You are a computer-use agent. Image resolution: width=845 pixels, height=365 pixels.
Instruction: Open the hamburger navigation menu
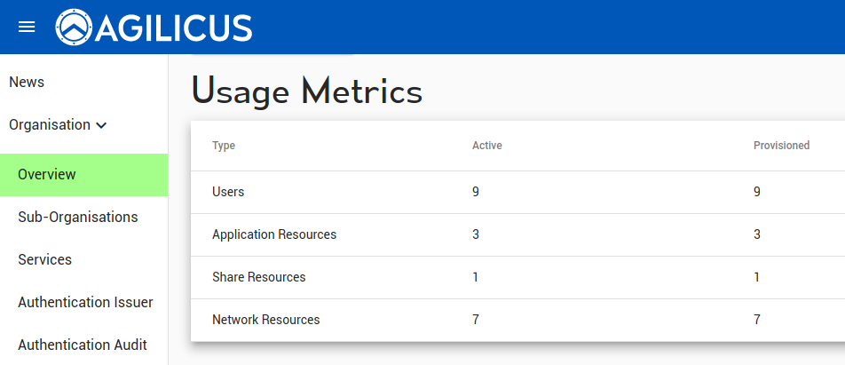pyautogui.click(x=27, y=27)
